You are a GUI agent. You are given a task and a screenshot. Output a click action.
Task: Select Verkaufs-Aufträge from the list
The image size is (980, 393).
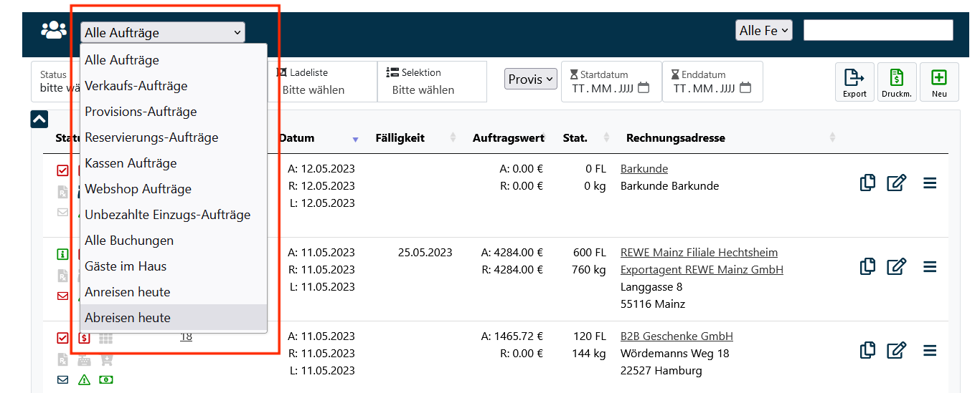(136, 86)
